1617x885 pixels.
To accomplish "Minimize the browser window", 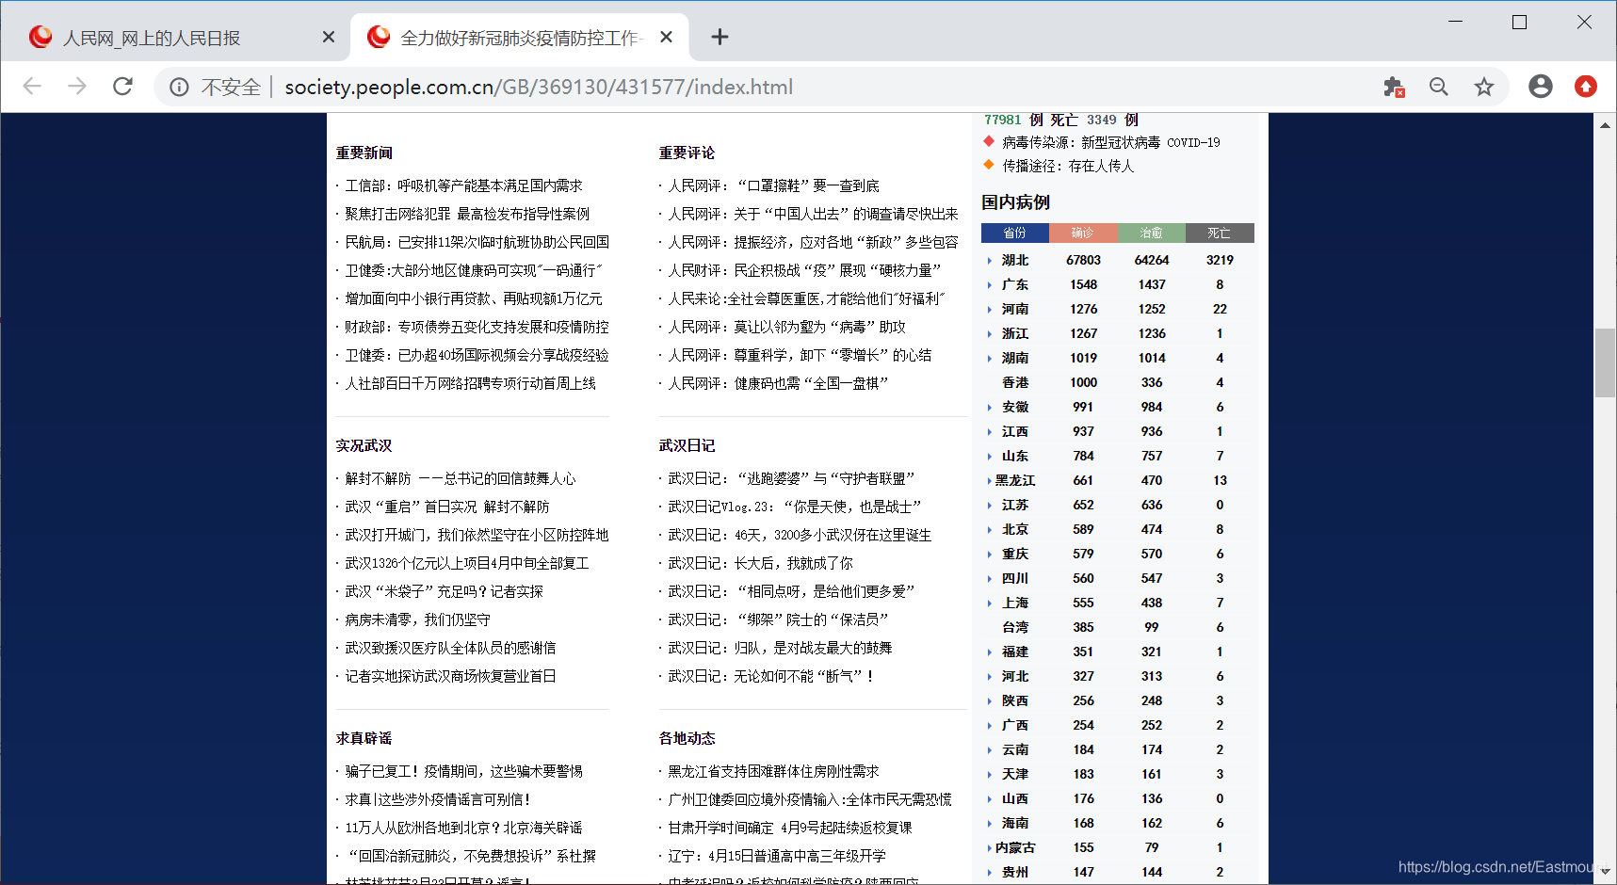I will point(1455,22).
